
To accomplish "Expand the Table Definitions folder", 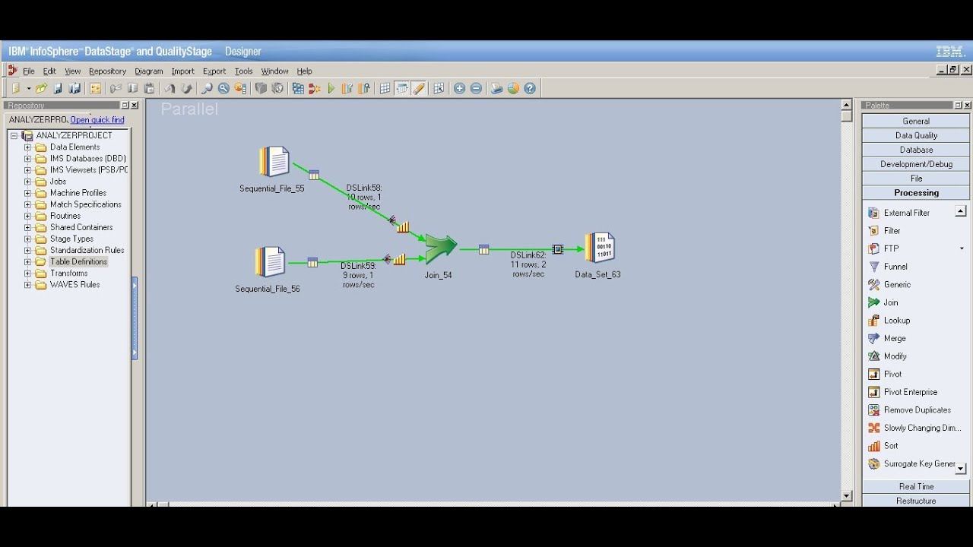I will click(27, 262).
